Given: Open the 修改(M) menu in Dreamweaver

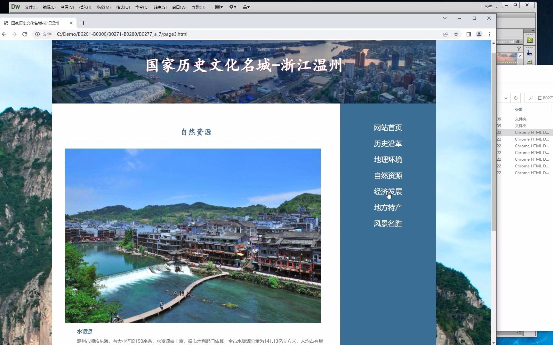Looking at the screenshot, I should coord(103,7).
